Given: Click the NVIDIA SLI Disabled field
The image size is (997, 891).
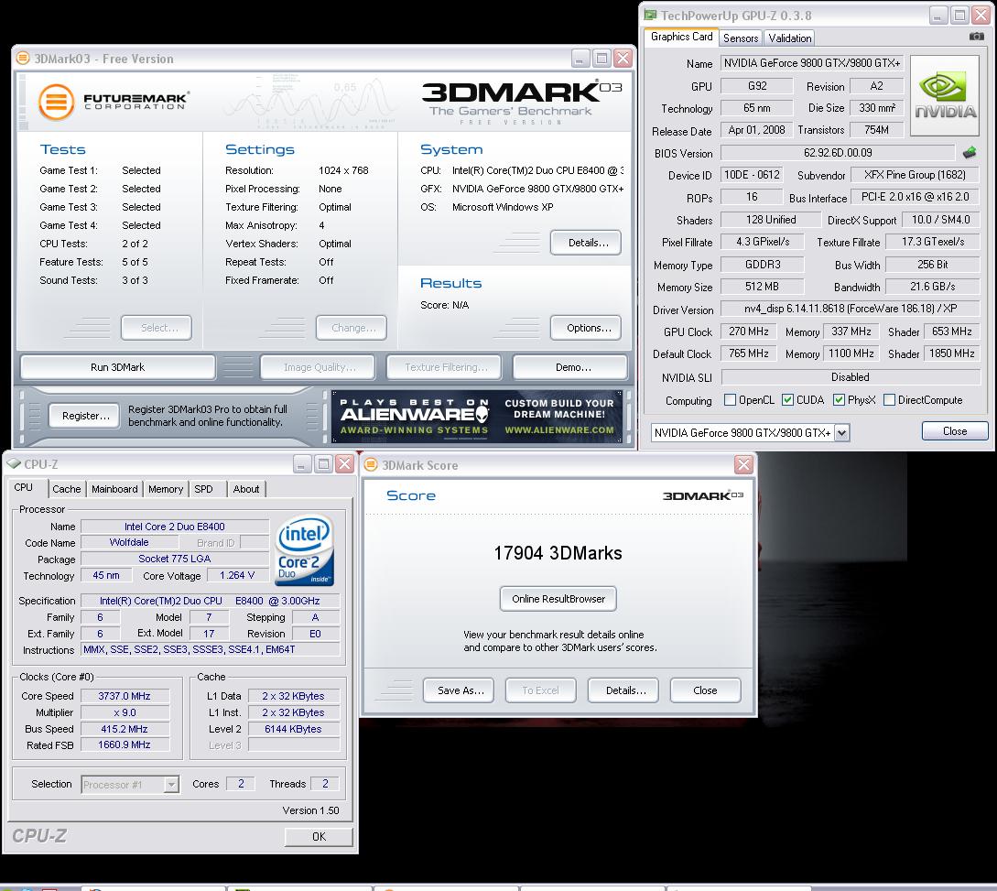Looking at the screenshot, I should (x=851, y=377).
